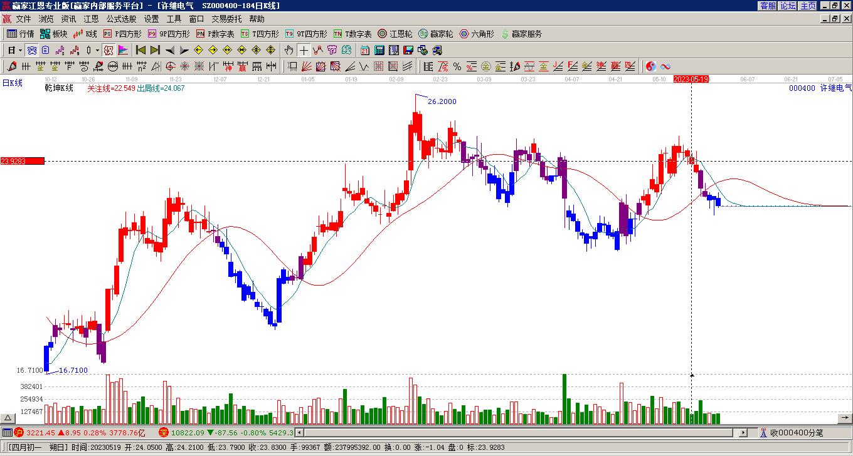Click the 收000400分笔 status entry

click(797, 433)
